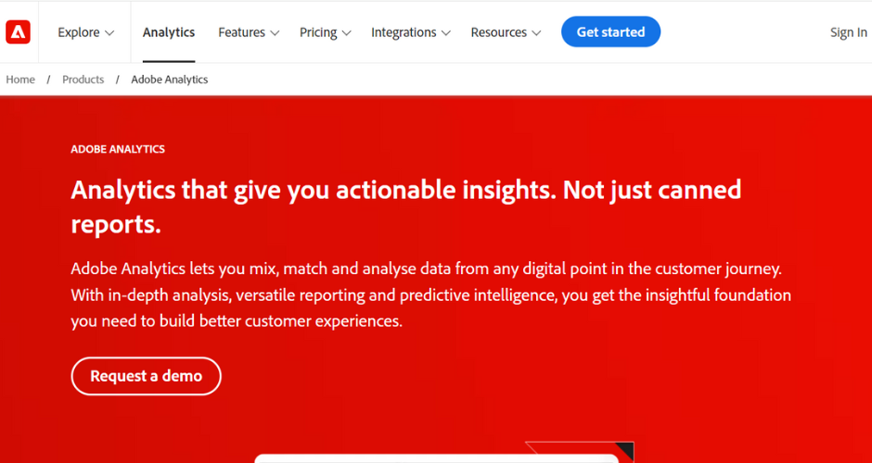This screenshot has height=463, width=872.
Task: Click the Adobe logo icon
Action: [x=18, y=32]
